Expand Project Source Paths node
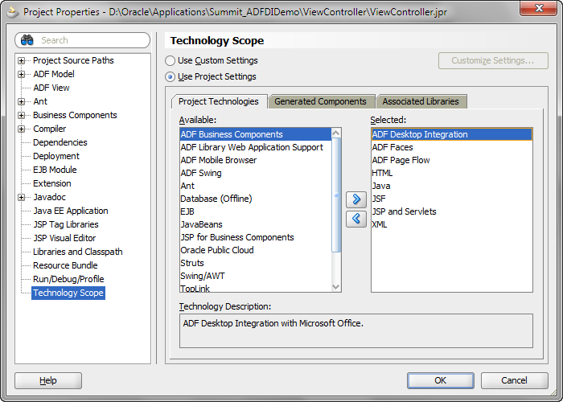The height and width of the screenshot is (402, 563). tap(21, 60)
